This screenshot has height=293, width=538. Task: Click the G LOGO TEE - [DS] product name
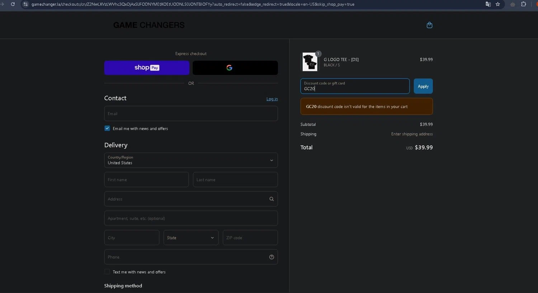(341, 59)
